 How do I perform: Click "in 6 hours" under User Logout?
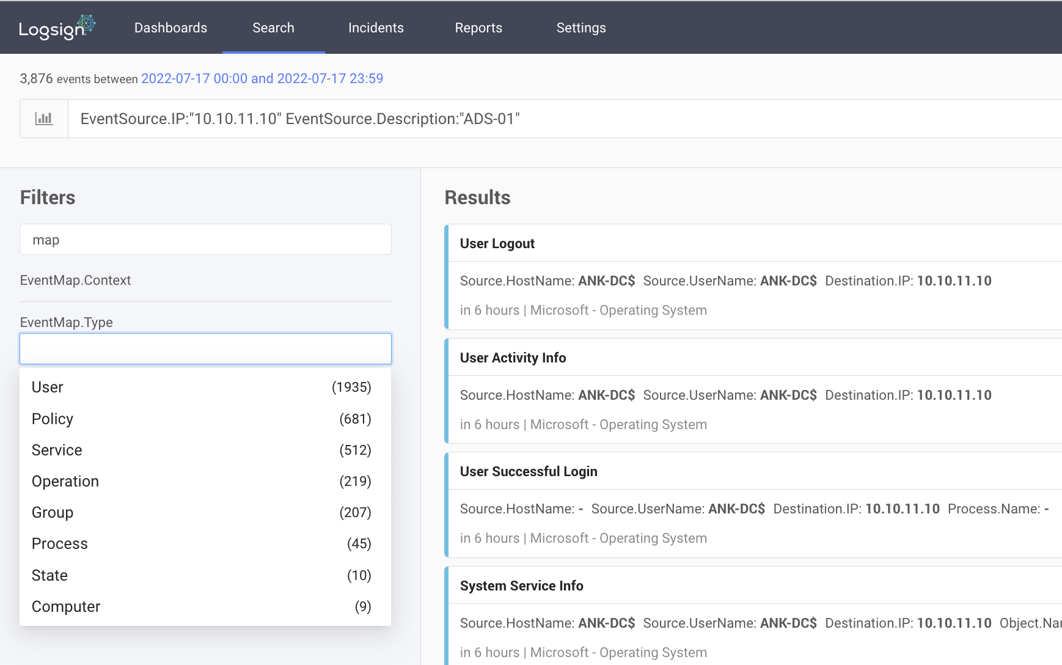tap(489, 310)
